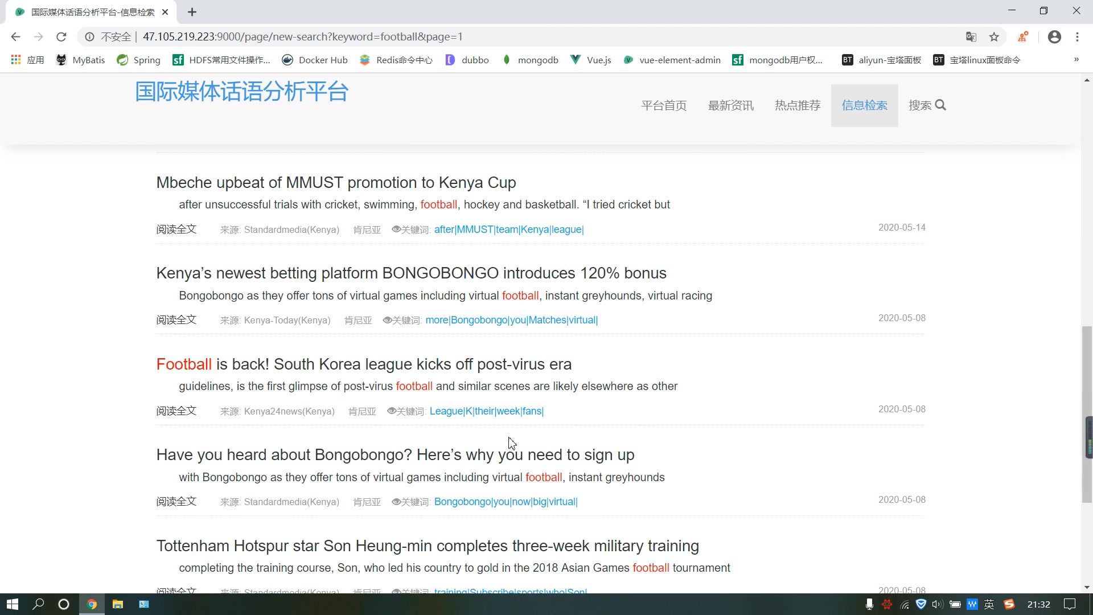Open the Windows notification center
1093x615 pixels.
click(1070, 604)
